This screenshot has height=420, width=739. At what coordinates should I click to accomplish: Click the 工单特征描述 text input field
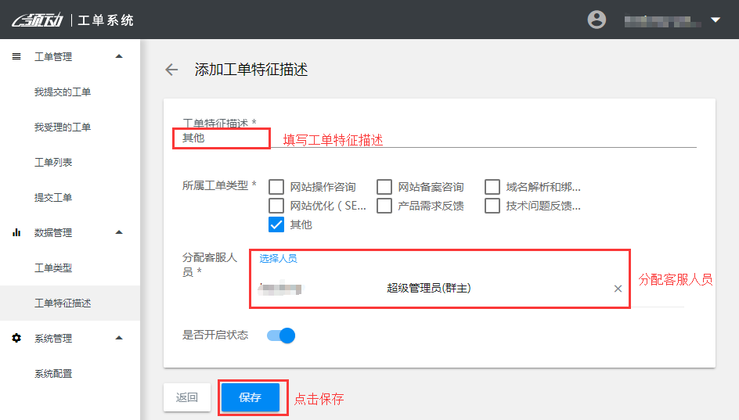click(438, 138)
